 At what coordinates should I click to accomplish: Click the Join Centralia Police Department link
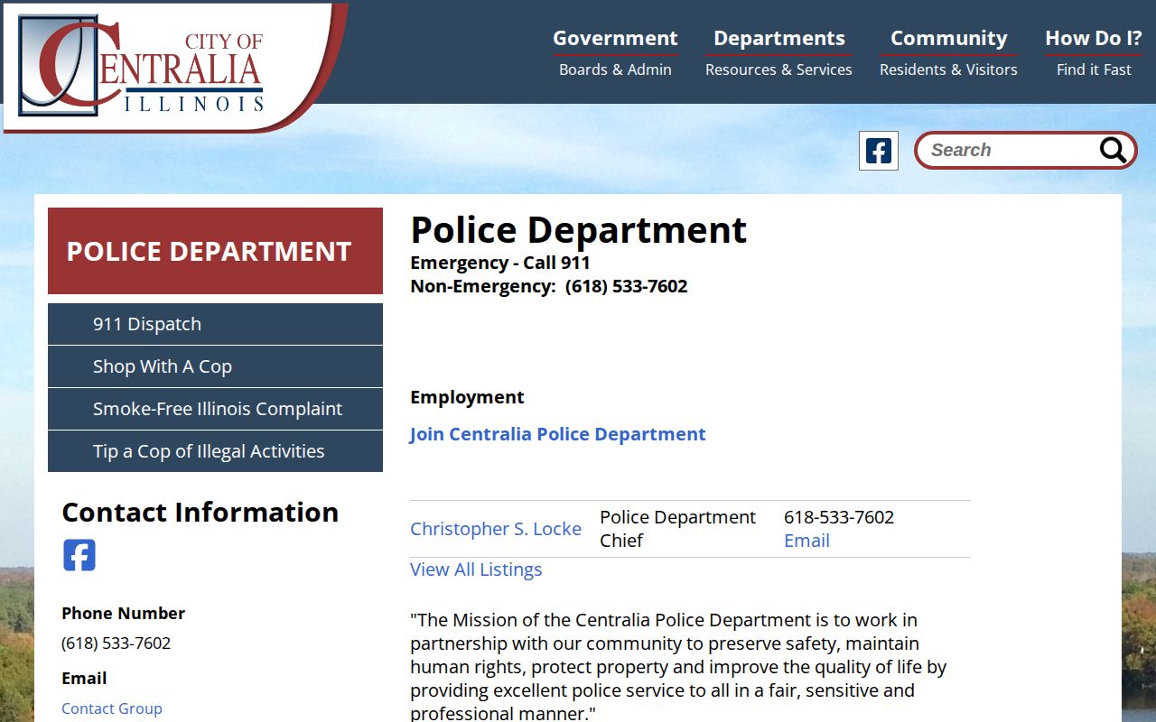point(557,434)
